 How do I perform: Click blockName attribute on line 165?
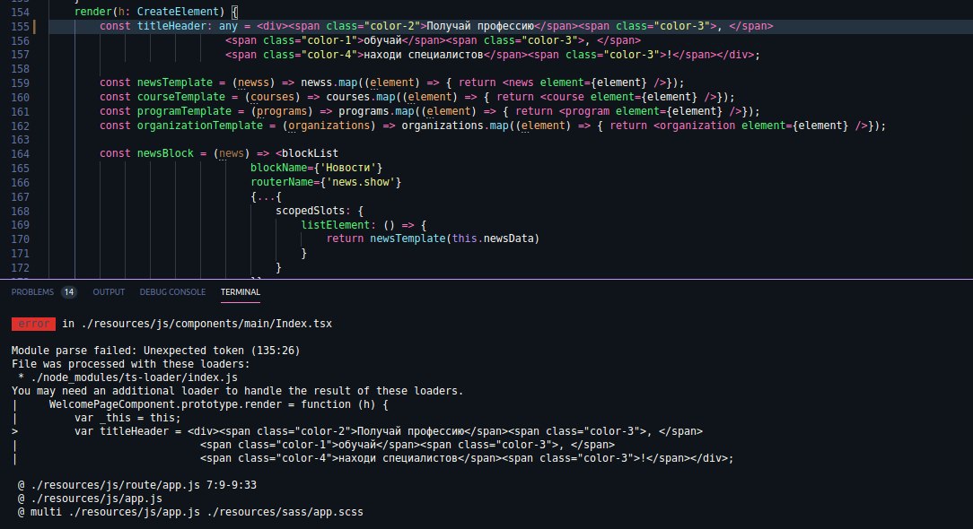pyautogui.click(x=278, y=168)
